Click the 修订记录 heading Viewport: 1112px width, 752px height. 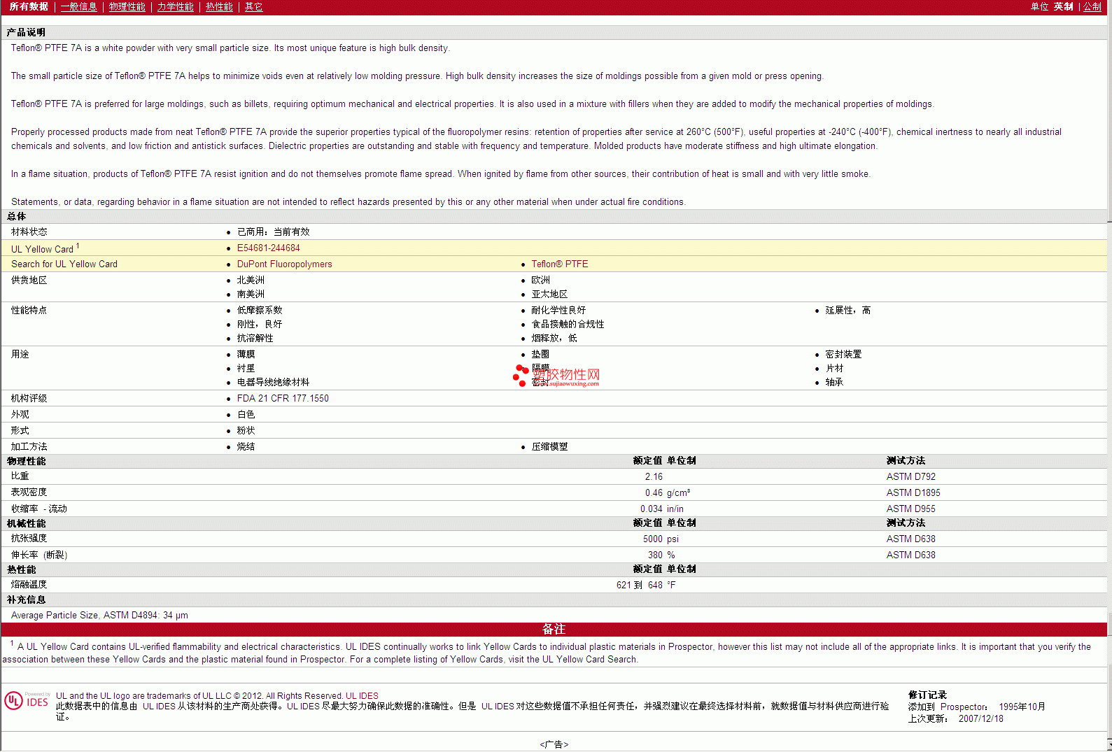(x=927, y=695)
